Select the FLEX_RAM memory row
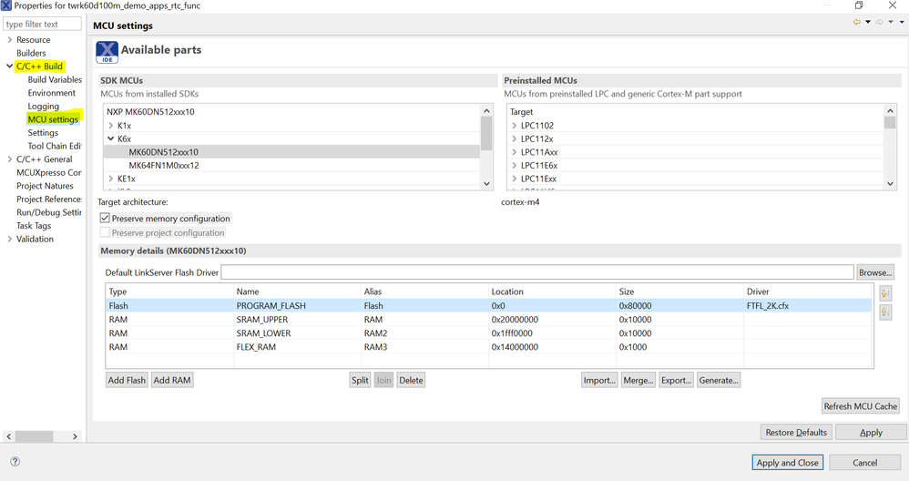The height and width of the screenshot is (481, 909). coord(489,347)
